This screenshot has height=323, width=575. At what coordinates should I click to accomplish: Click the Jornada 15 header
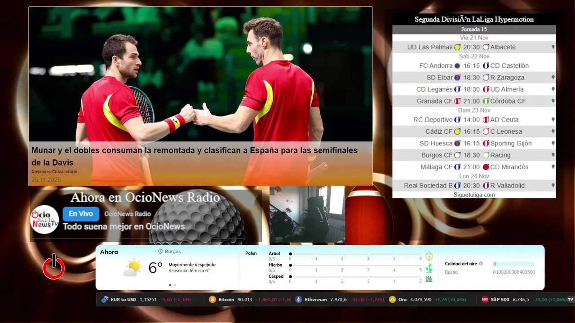coord(474,29)
